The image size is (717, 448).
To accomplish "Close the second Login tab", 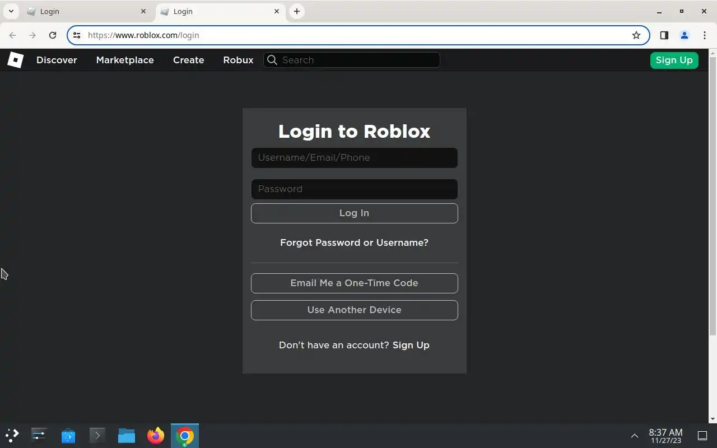I will tap(277, 11).
